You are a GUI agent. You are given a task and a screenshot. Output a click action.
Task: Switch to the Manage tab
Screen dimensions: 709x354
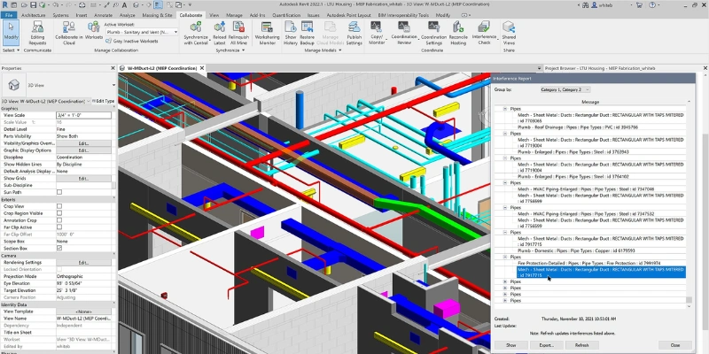coord(234,15)
